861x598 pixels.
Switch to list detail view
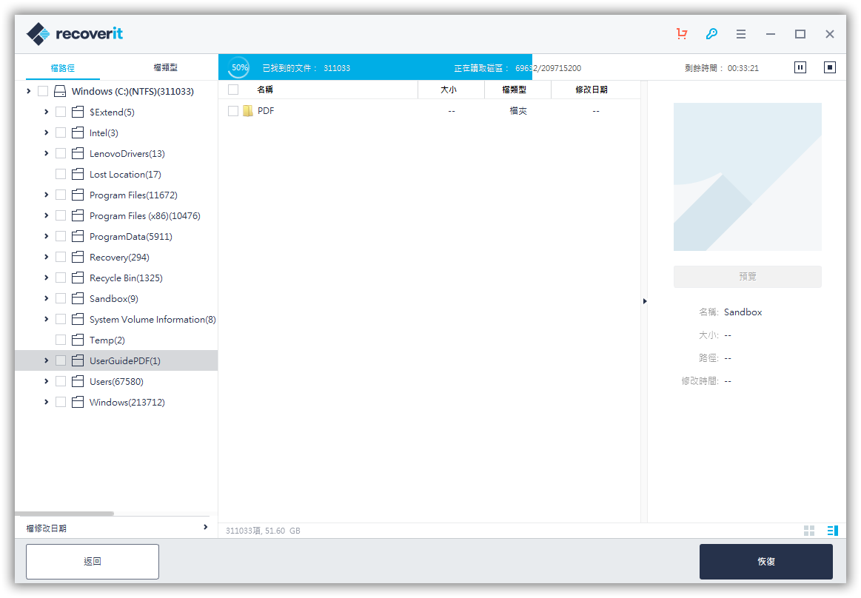[x=832, y=531]
